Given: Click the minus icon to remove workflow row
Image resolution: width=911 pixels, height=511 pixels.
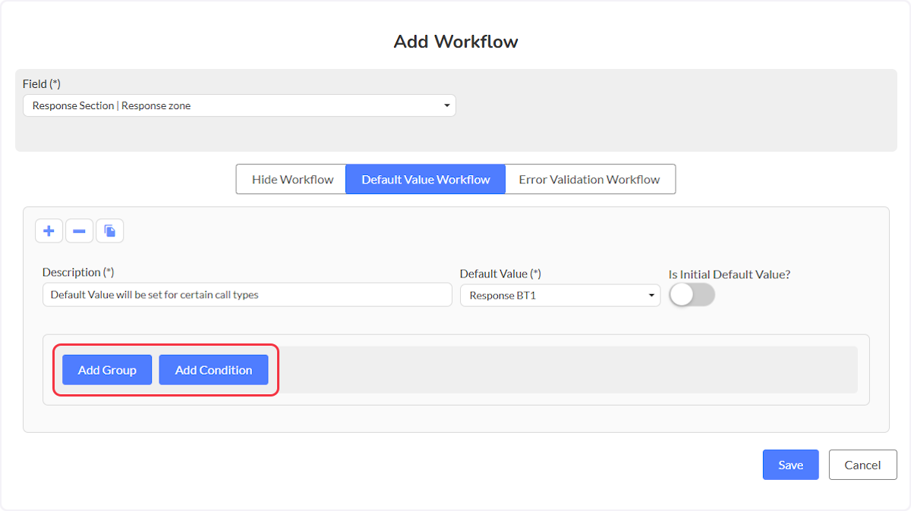Looking at the screenshot, I should pos(80,230).
